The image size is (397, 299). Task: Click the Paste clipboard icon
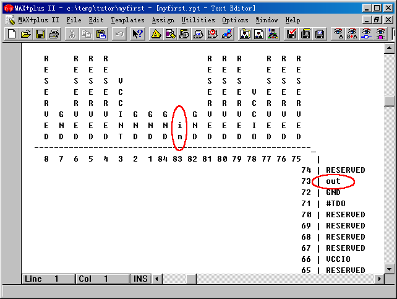[x=100, y=34]
